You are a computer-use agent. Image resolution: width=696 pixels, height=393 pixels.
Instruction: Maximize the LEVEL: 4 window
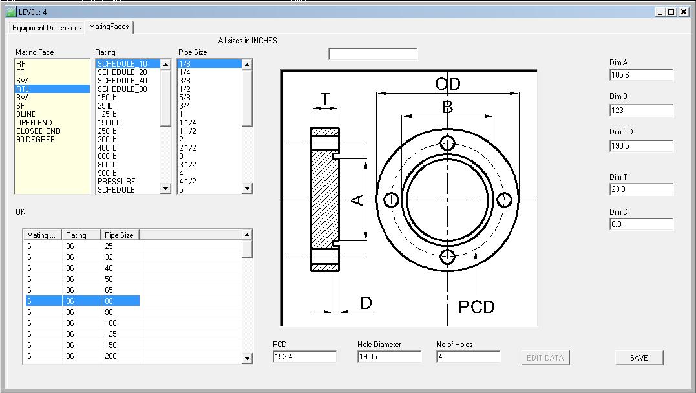coord(671,12)
